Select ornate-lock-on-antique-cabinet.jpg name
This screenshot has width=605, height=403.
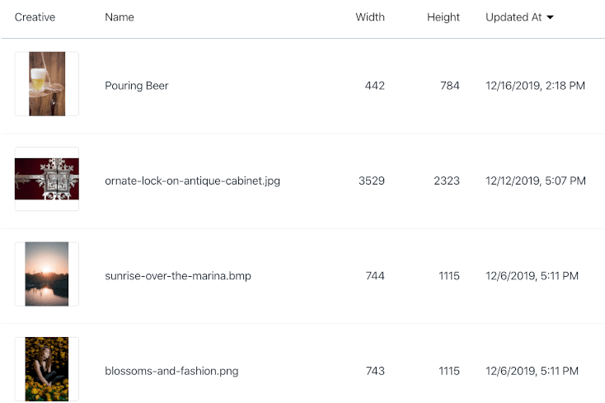[x=192, y=180]
